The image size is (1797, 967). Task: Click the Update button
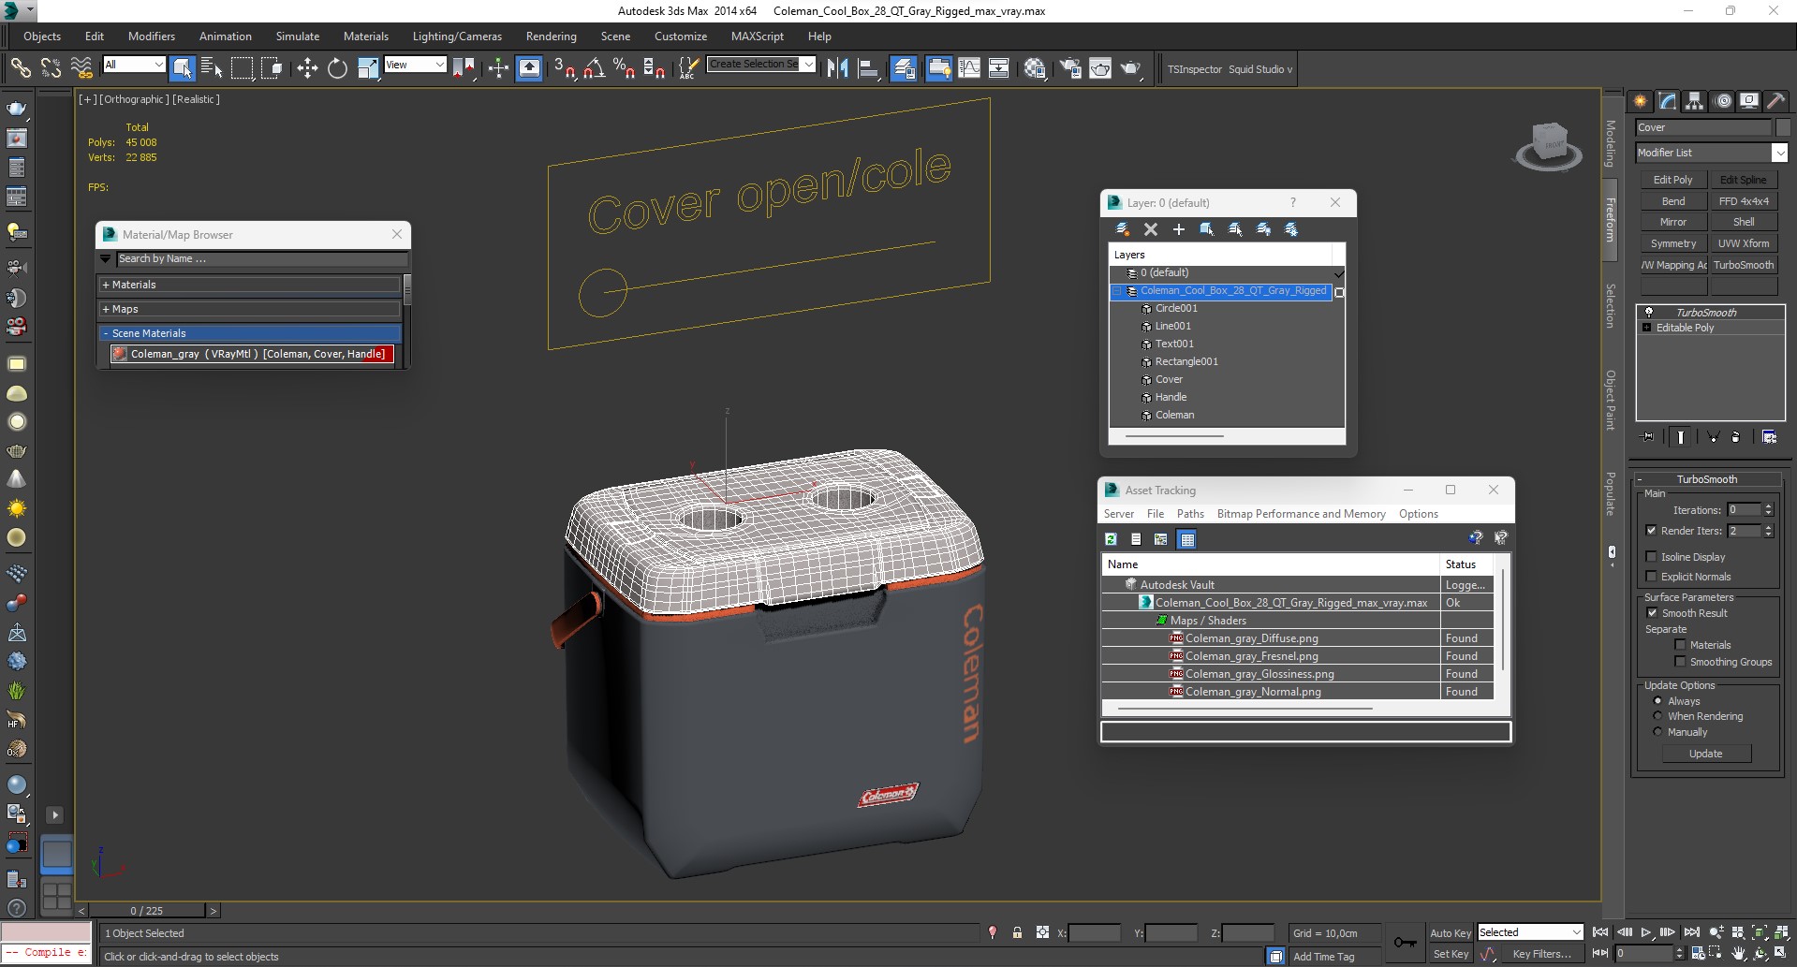pyautogui.click(x=1705, y=754)
